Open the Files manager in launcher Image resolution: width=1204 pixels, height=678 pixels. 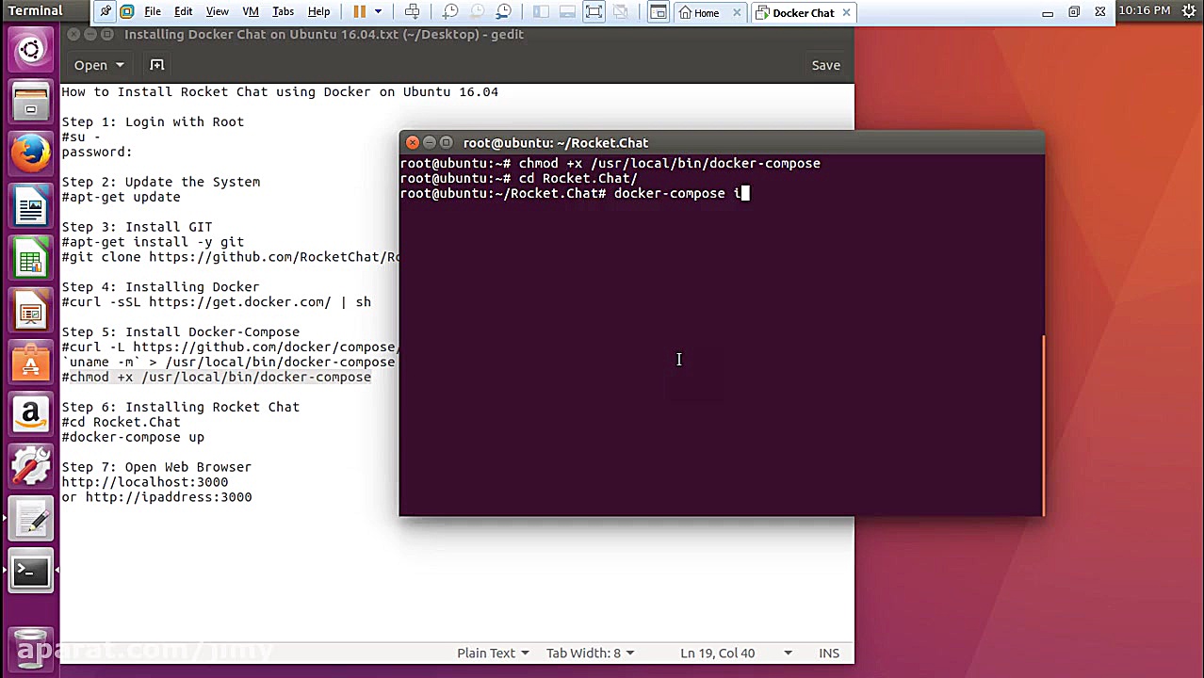pyautogui.click(x=30, y=102)
